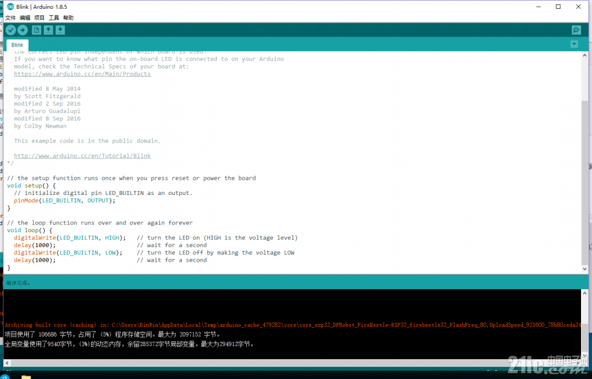Screen dimensions: 592x379
Task: Follow the arduino.cc/en/Main/Products link
Action: [x=82, y=74]
